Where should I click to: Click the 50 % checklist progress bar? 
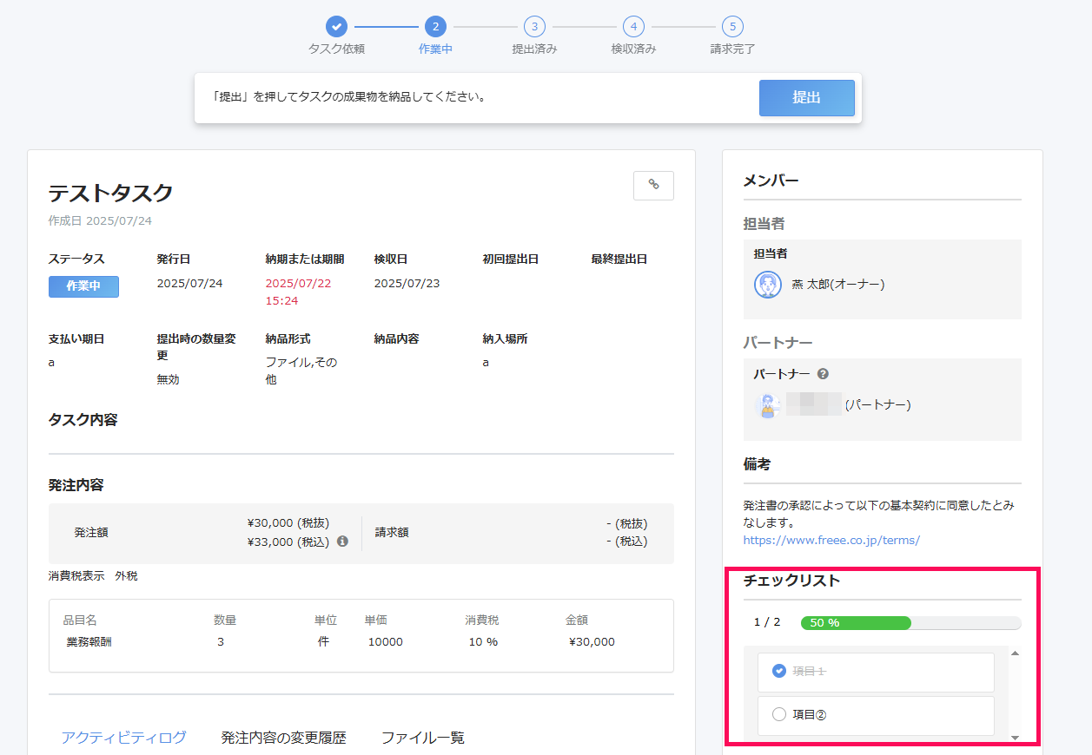click(910, 622)
